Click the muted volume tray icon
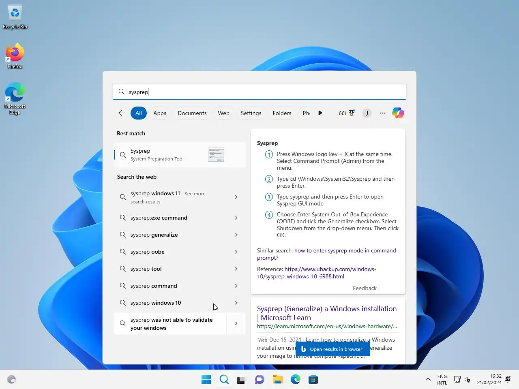Image resolution: width=519 pixels, height=389 pixels. click(468, 380)
